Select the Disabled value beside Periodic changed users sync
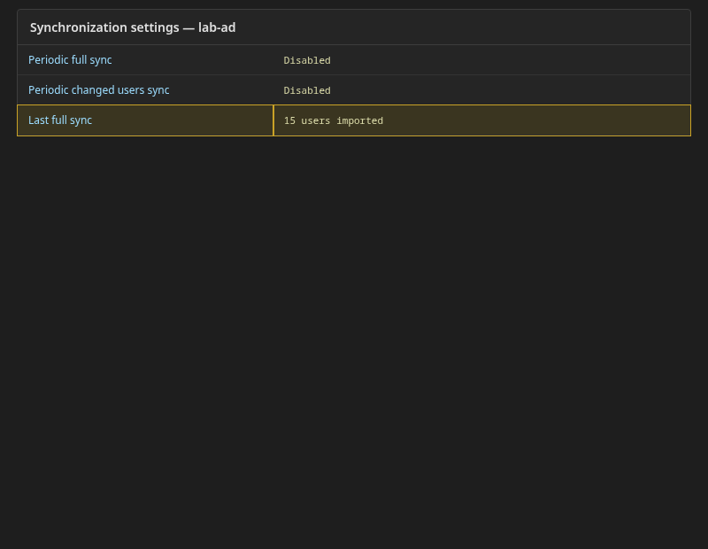The width and height of the screenshot is (708, 549). 307,91
